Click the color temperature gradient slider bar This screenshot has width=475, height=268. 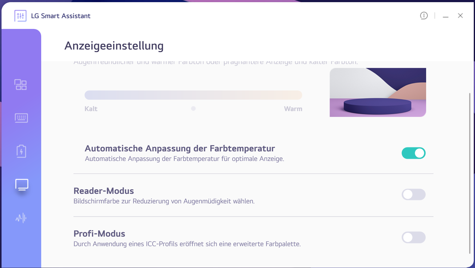tap(193, 95)
